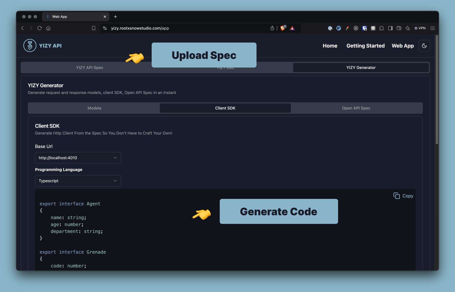Click the Client SDK card heading
This screenshot has height=292, width=455.
(47, 126)
